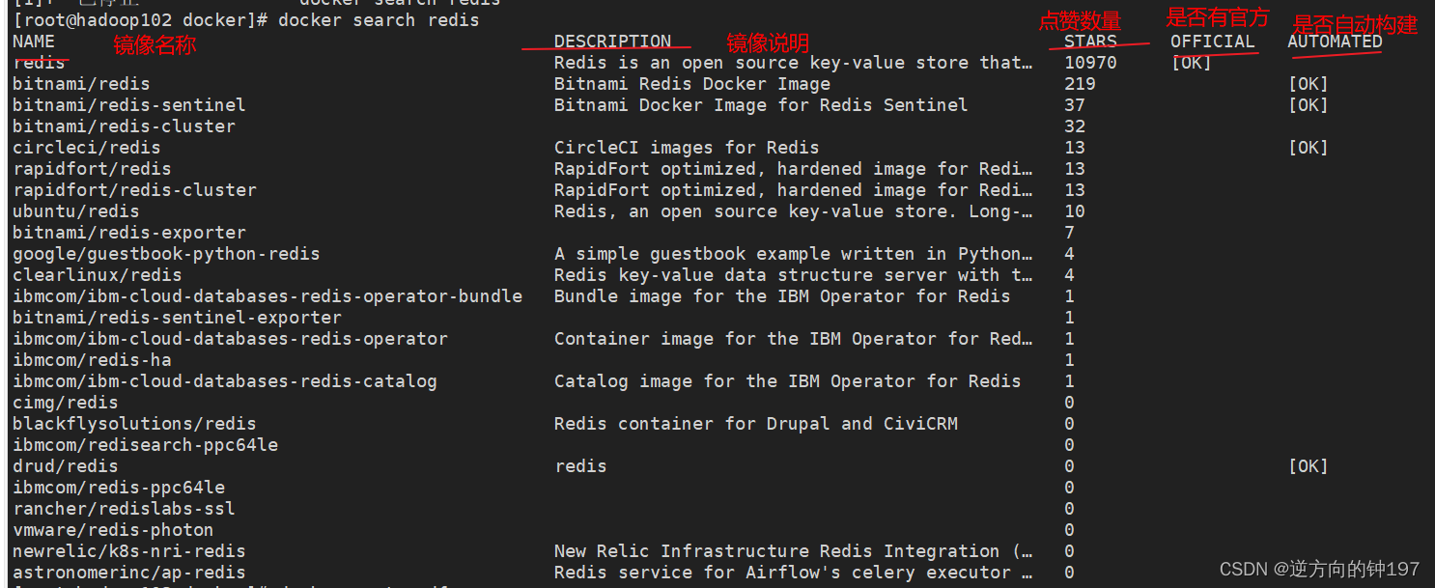Select 'Catalog image for the IBM Operator' description
The height and width of the screenshot is (588, 1435).
tap(788, 381)
